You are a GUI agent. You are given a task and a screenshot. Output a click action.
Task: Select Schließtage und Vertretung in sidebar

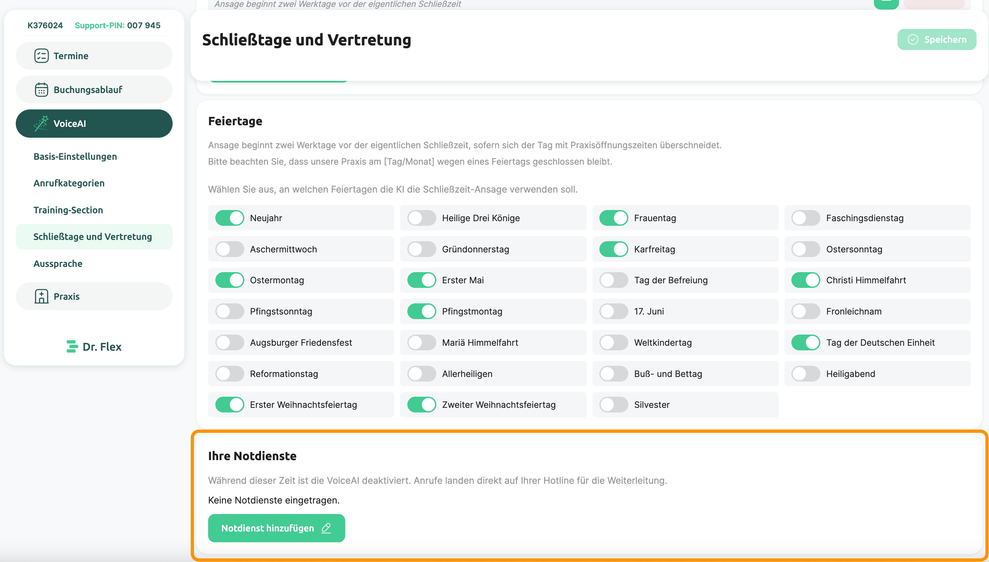[94, 237]
